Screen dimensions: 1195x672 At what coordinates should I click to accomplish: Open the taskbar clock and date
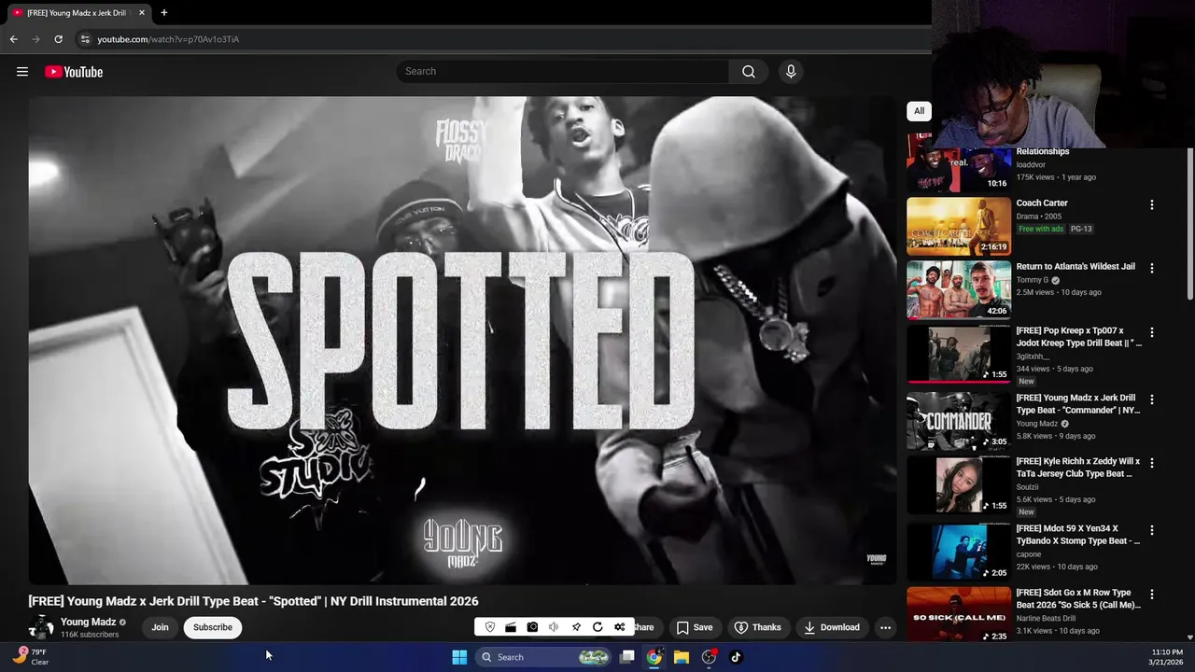point(1166,657)
